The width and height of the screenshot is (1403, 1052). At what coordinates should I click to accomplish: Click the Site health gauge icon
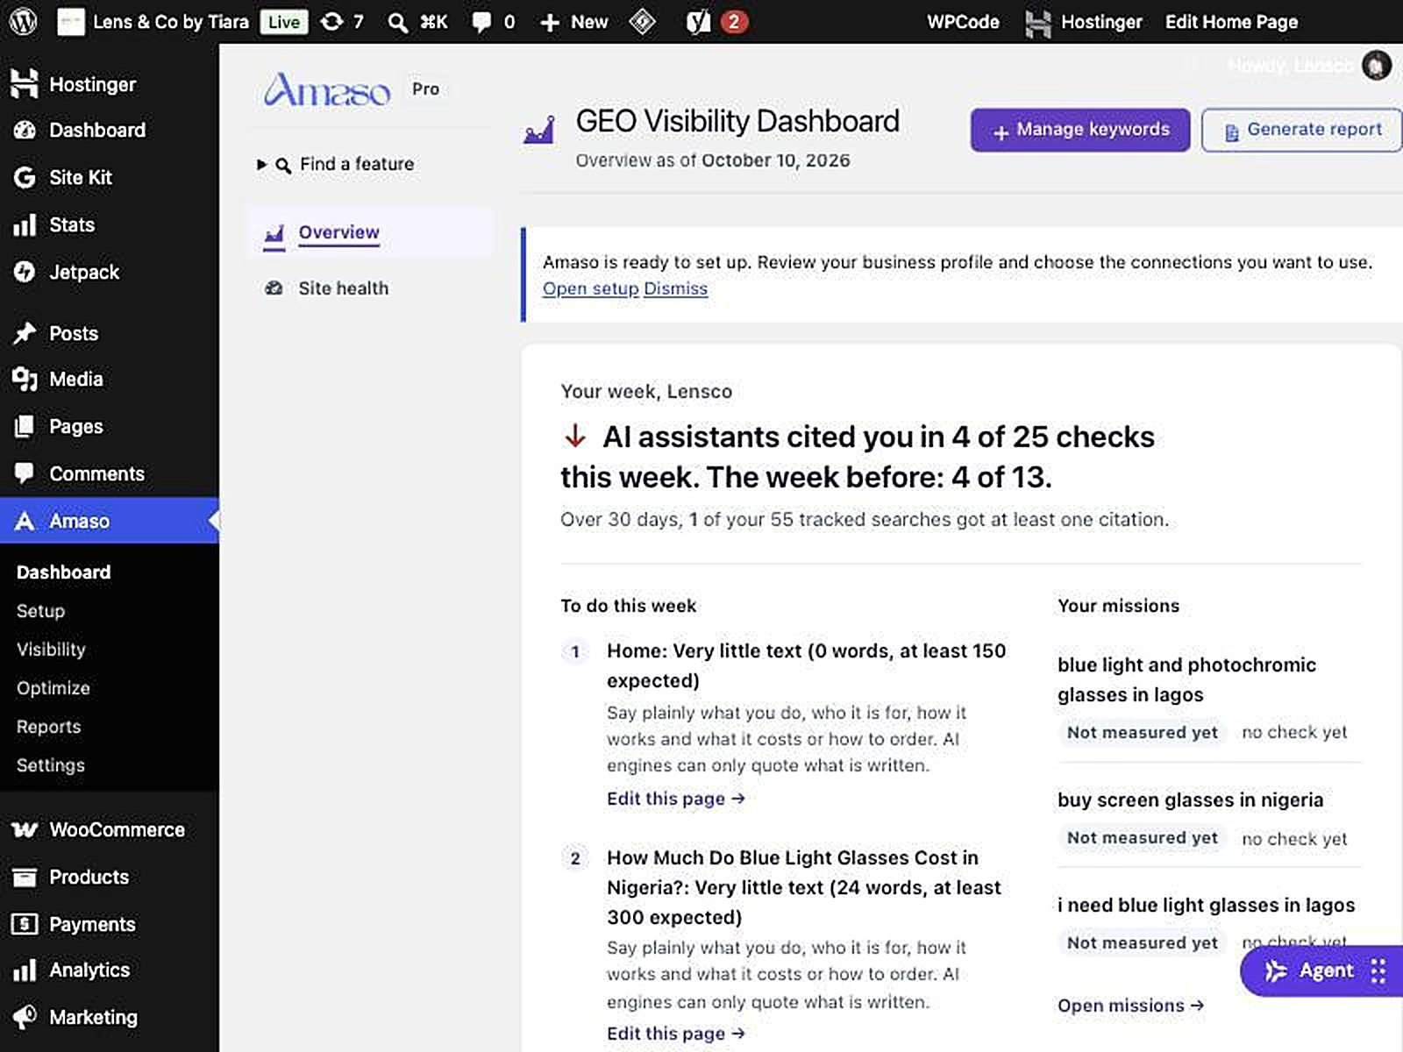(x=274, y=288)
